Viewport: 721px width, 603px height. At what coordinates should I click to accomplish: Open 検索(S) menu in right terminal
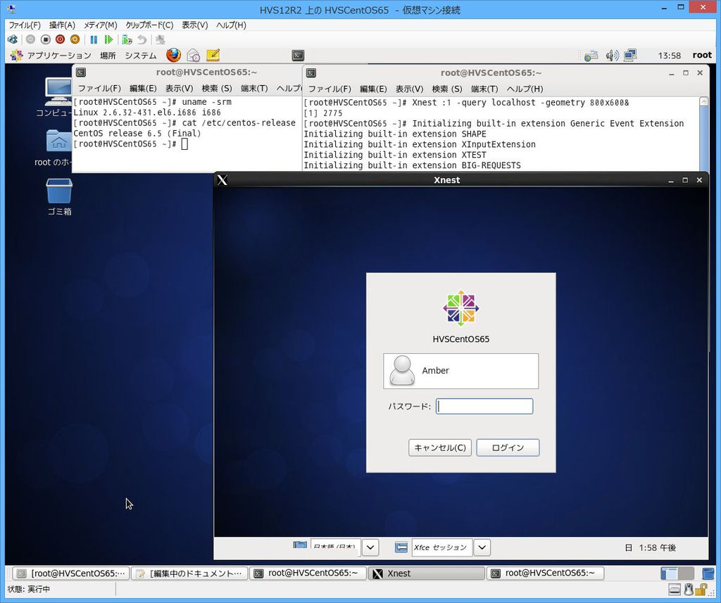pos(447,89)
